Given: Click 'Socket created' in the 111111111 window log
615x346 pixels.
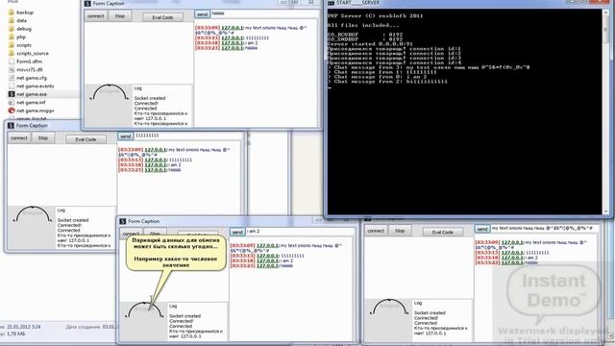Looking at the screenshot, I should click(x=73, y=220).
